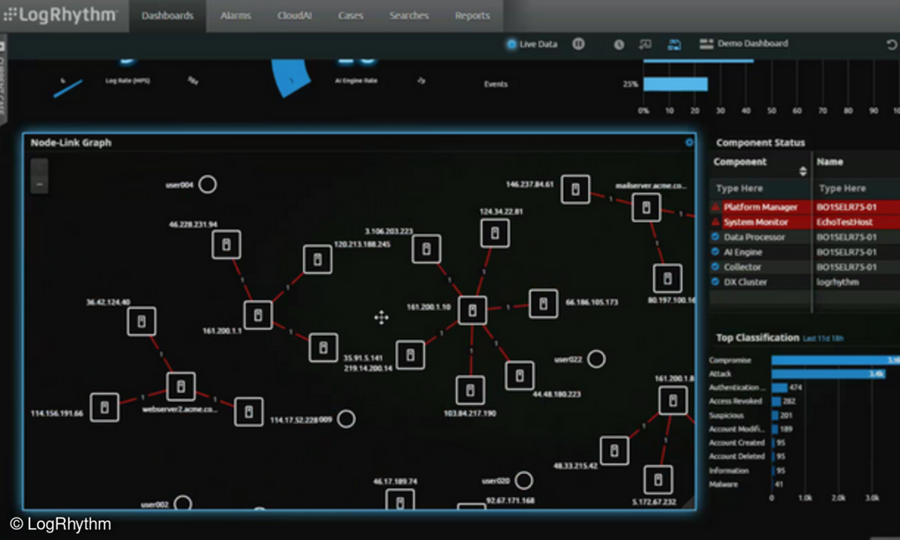The width and height of the screenshot is (900, 540).
Task: Select the AI Engine component row
Action: click(x=805, y=252)
